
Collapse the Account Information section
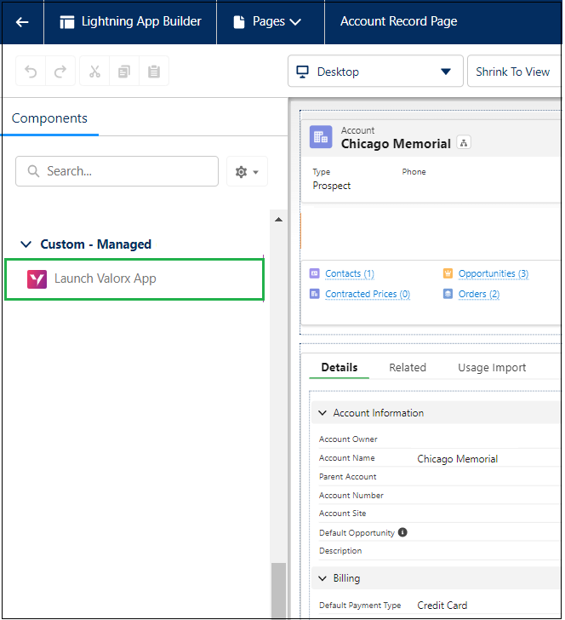click(x=322, y=413)
